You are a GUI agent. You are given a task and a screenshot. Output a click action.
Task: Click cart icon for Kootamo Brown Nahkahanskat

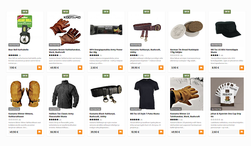(80, 68)
